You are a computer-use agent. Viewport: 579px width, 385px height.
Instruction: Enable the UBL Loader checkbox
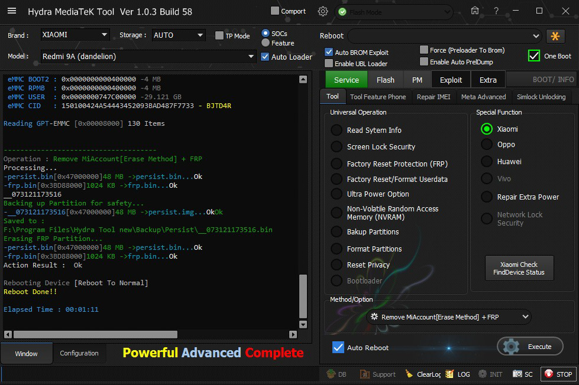(329, 63)
